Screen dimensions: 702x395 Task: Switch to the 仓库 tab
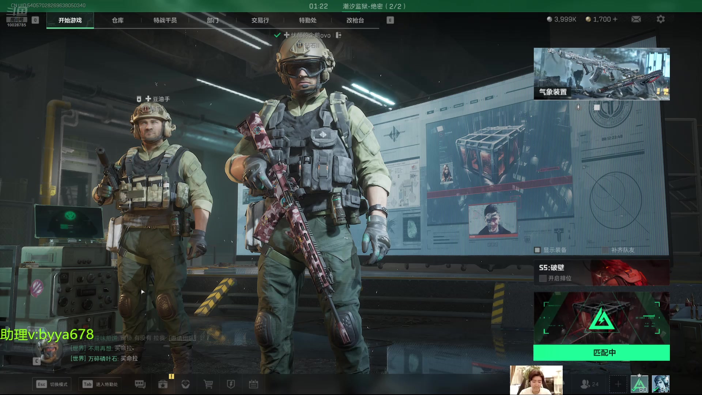pos(117,20)
